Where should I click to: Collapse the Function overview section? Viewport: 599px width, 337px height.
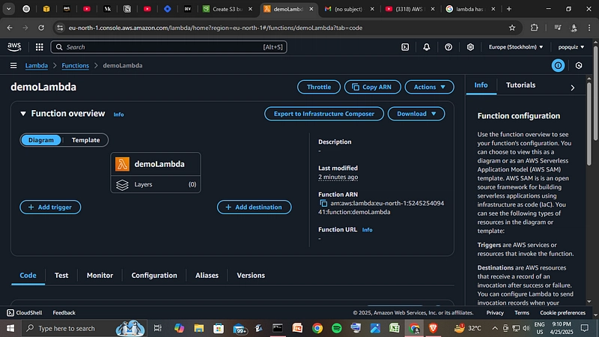pos(23,114)
